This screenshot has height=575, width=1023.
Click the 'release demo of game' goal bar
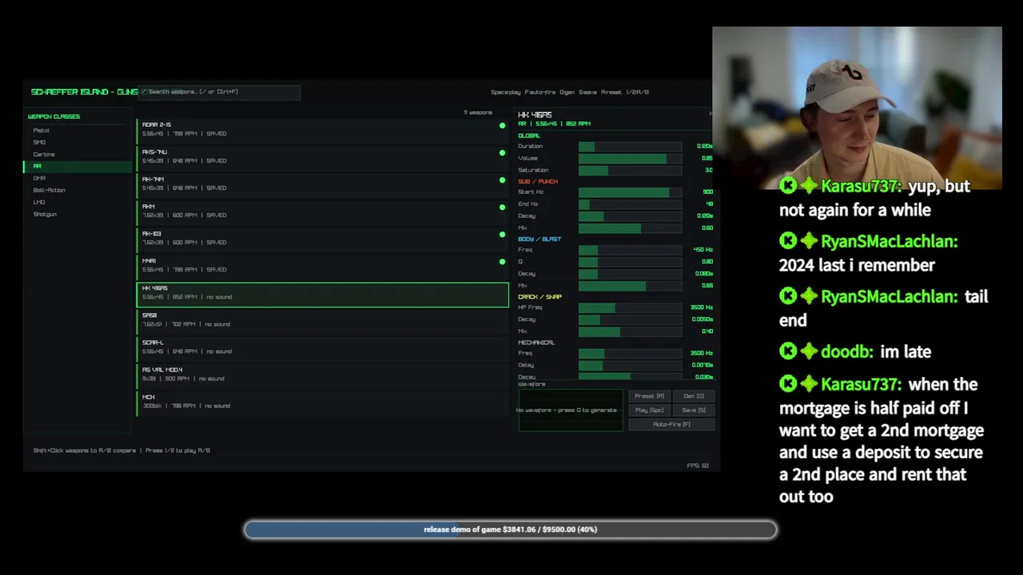(x=511, y=529)
